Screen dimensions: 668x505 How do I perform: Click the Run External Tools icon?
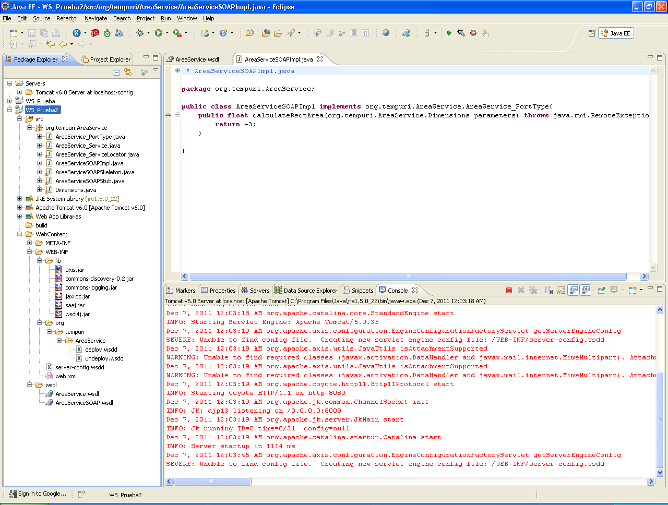(177, 33)
